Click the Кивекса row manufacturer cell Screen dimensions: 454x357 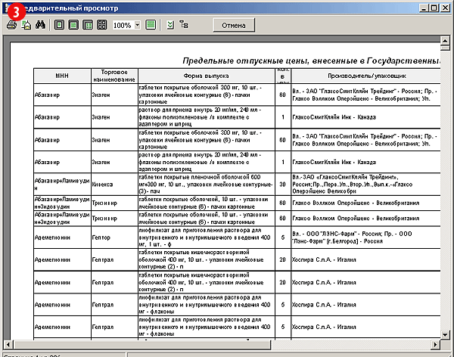(x=366, y=184)
